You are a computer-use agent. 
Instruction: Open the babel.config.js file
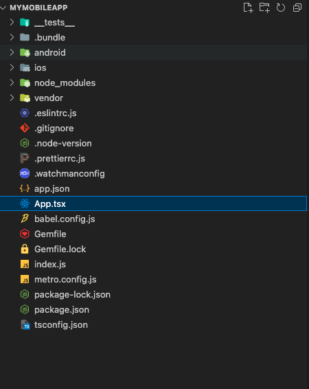65,219
